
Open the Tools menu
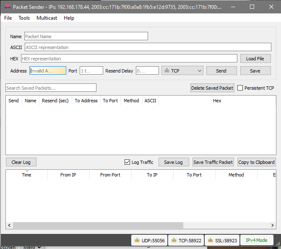coord(24,18)
